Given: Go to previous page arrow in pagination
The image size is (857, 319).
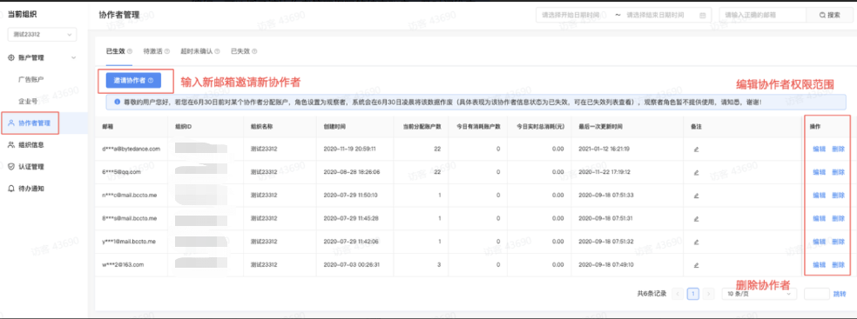Looking at the screenshot, I should coord(678,294).
